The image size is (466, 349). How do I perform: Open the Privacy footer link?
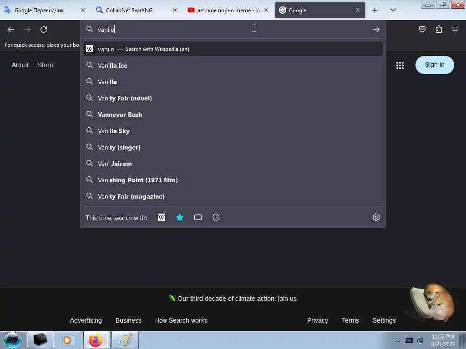pos(317,320)
